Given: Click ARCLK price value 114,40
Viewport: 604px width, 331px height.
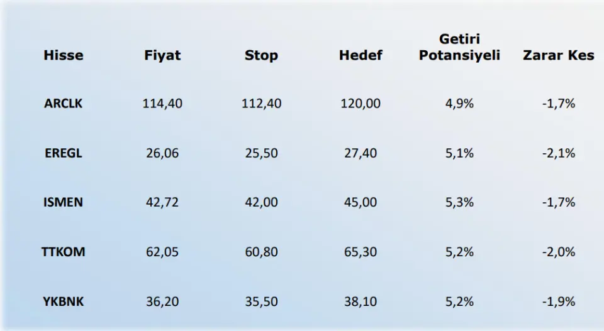Looking at the screenshot, I should coord(162,104).
